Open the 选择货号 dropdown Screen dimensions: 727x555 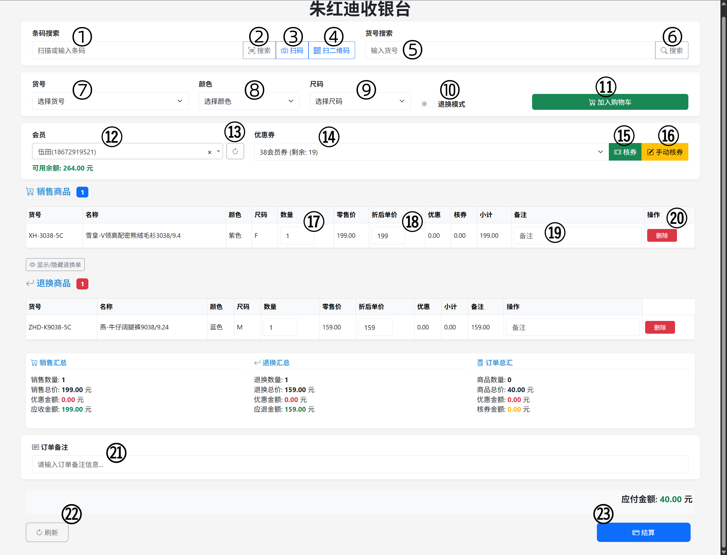coord(110,101)
